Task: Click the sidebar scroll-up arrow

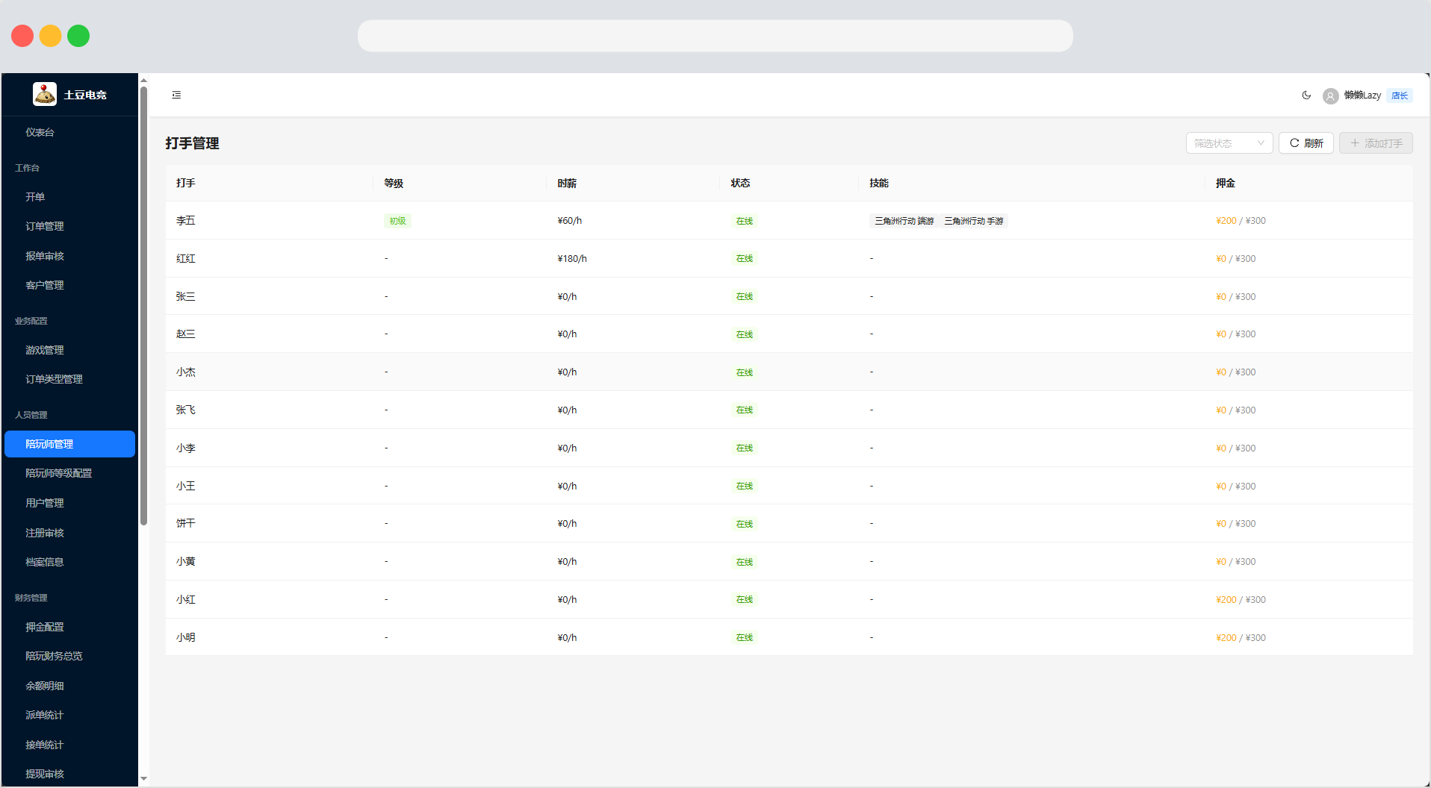Action: [x=143, y=81]
